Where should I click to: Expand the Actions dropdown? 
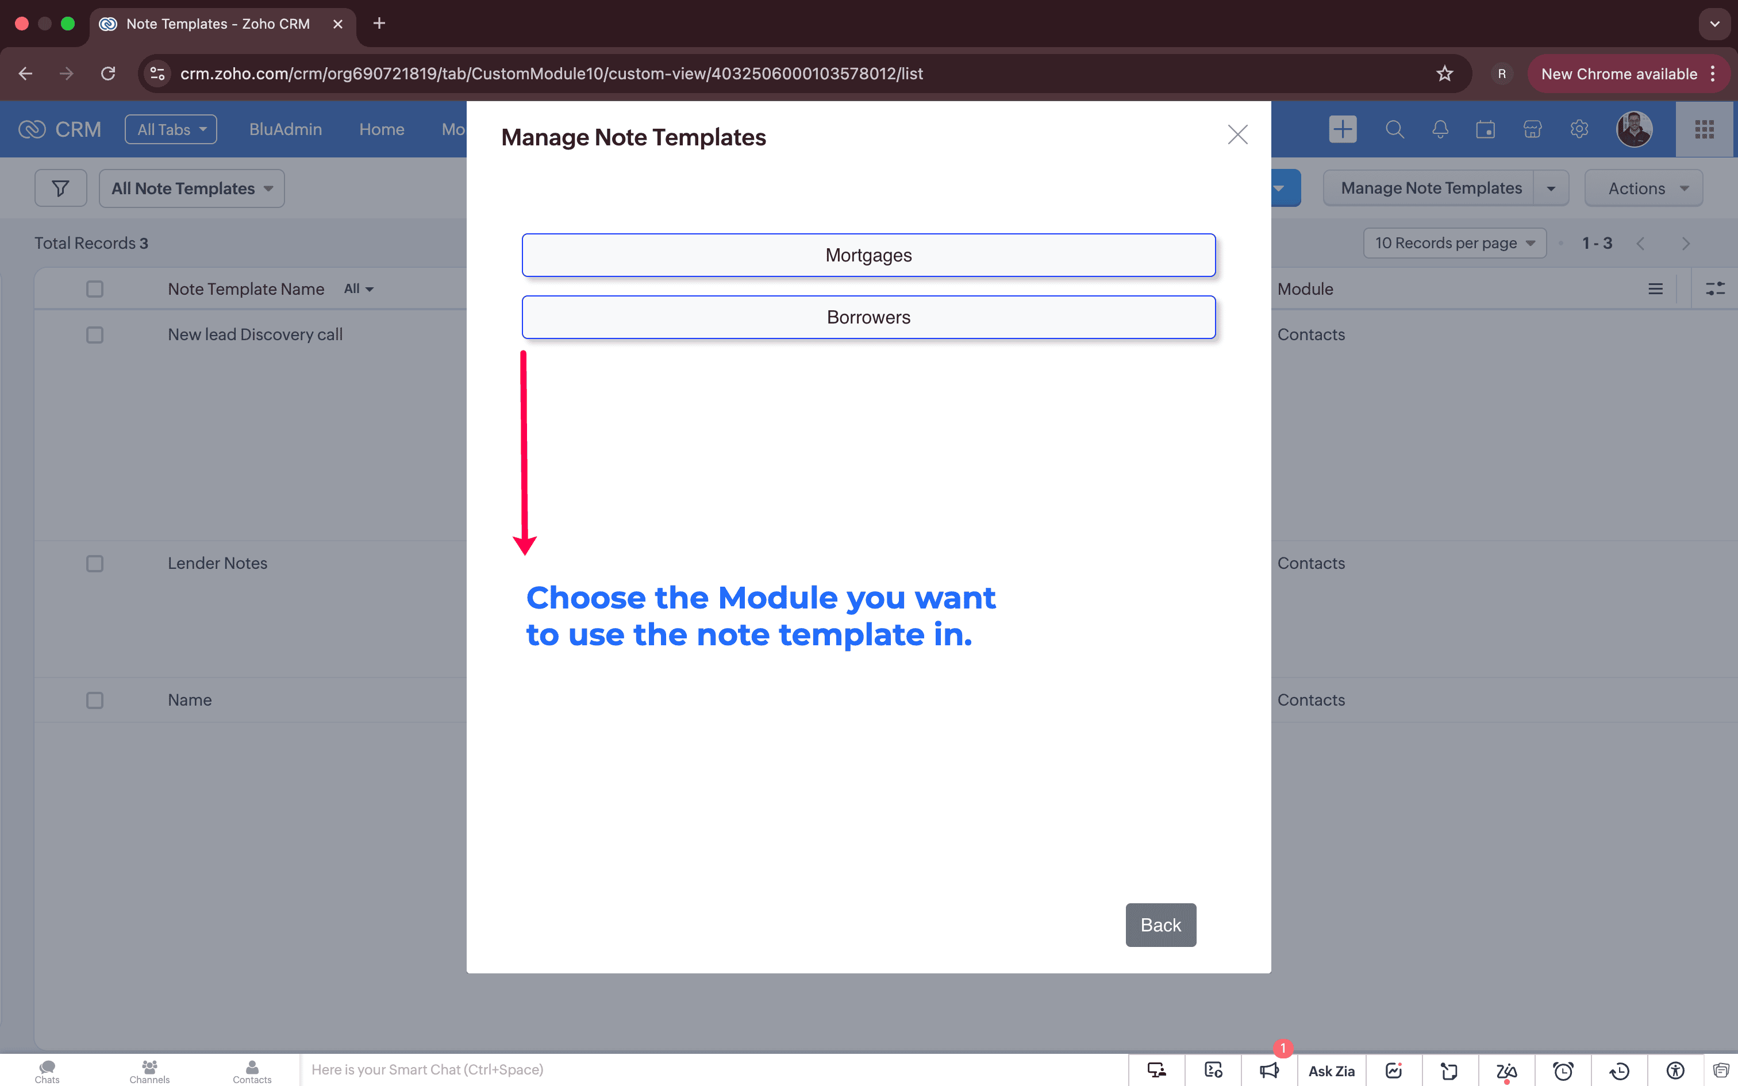1643,188
